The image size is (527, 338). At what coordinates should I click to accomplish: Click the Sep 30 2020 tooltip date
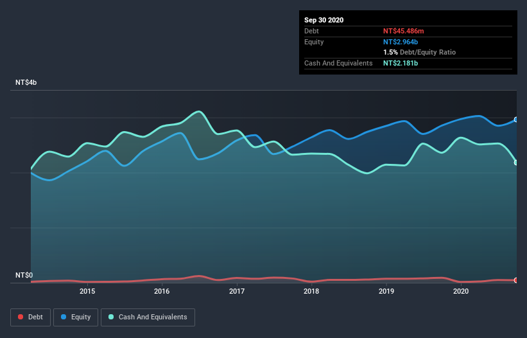coord(324,20)
